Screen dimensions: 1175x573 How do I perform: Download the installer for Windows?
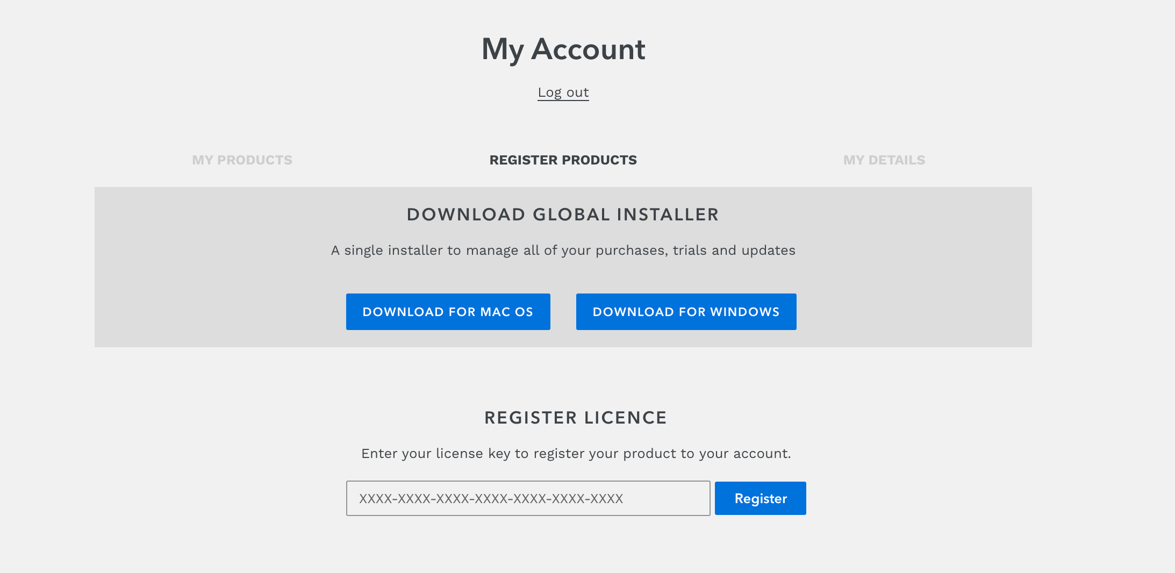pyautogui.click(x=686, y=312)
